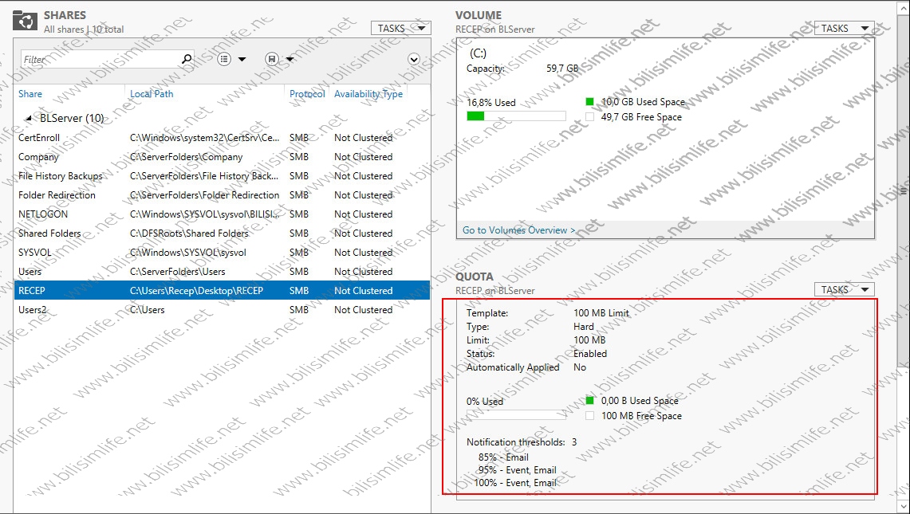
Task: Expand the filter criteria chevron circle
Action: point(414,59)
